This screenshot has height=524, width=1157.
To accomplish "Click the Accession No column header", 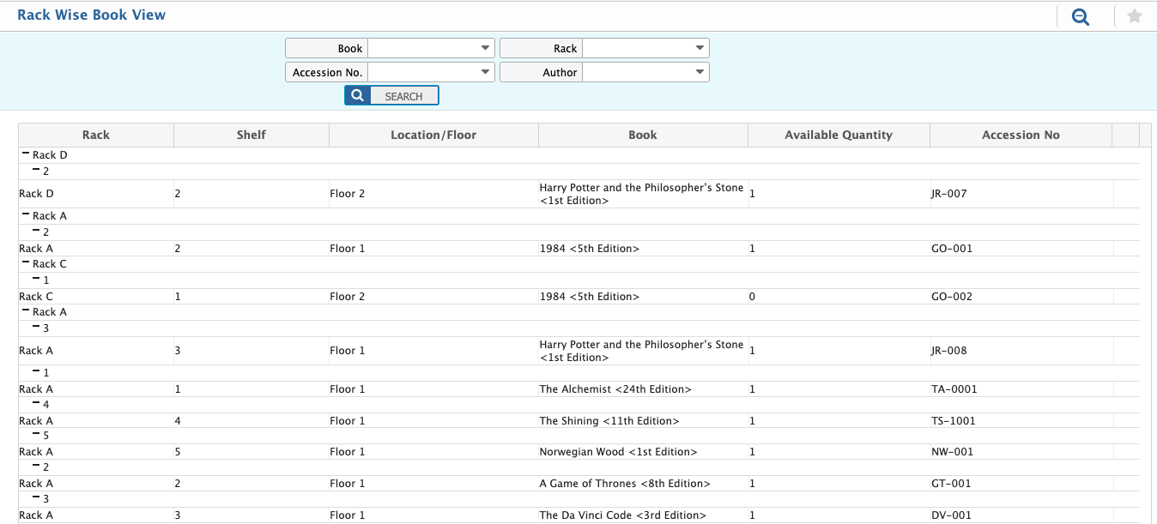I will pos(1020,135).
